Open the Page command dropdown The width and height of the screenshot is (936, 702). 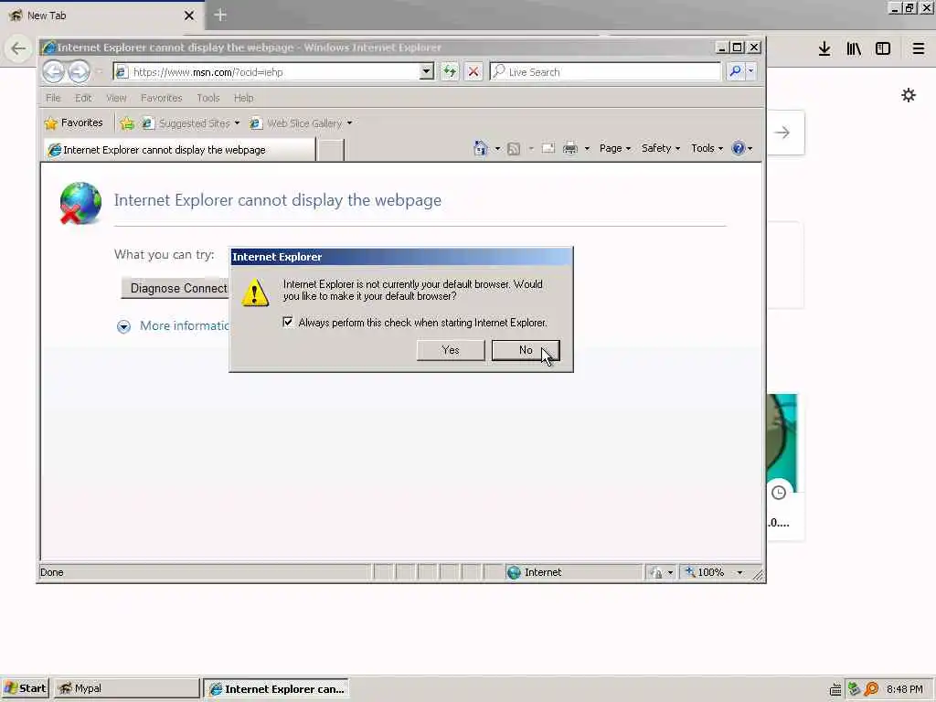tap(615, 148)
